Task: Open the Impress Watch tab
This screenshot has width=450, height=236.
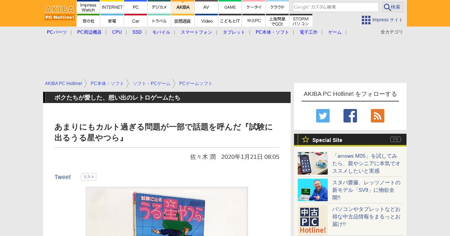Action: (88, 7)
